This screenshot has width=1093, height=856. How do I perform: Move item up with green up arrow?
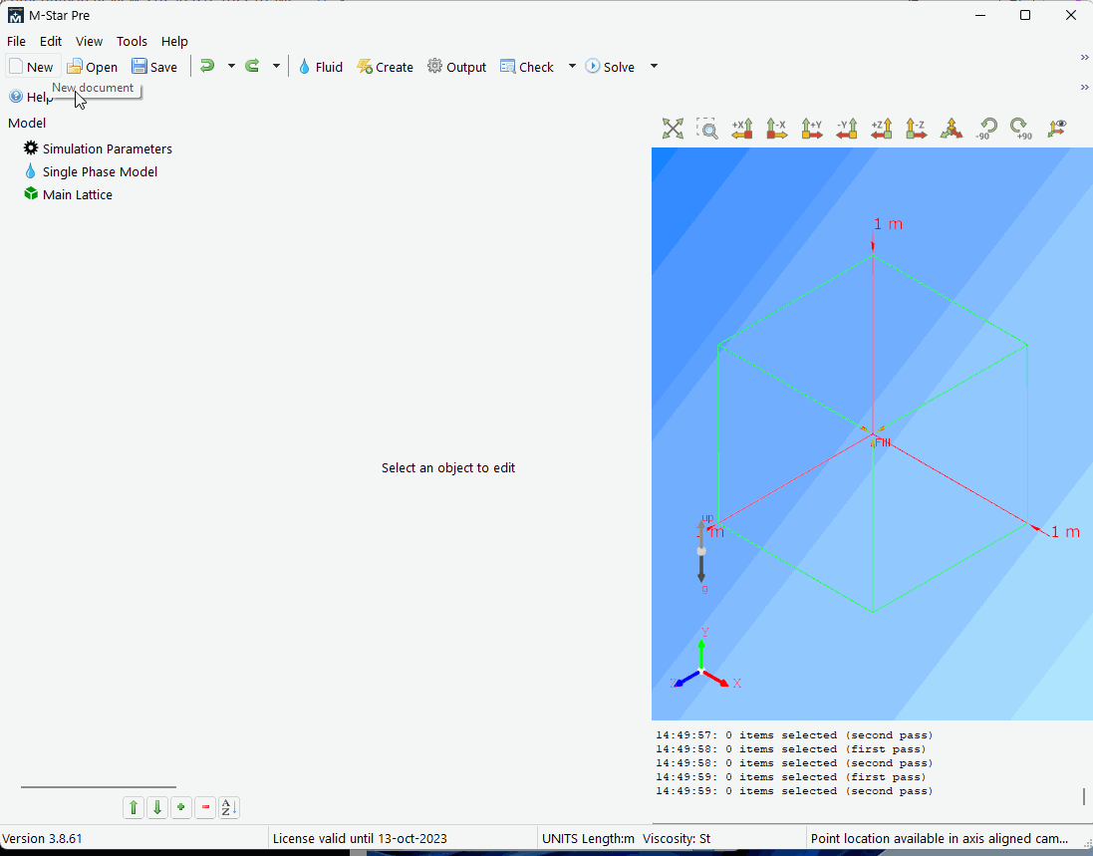click(x=134, y=808)
